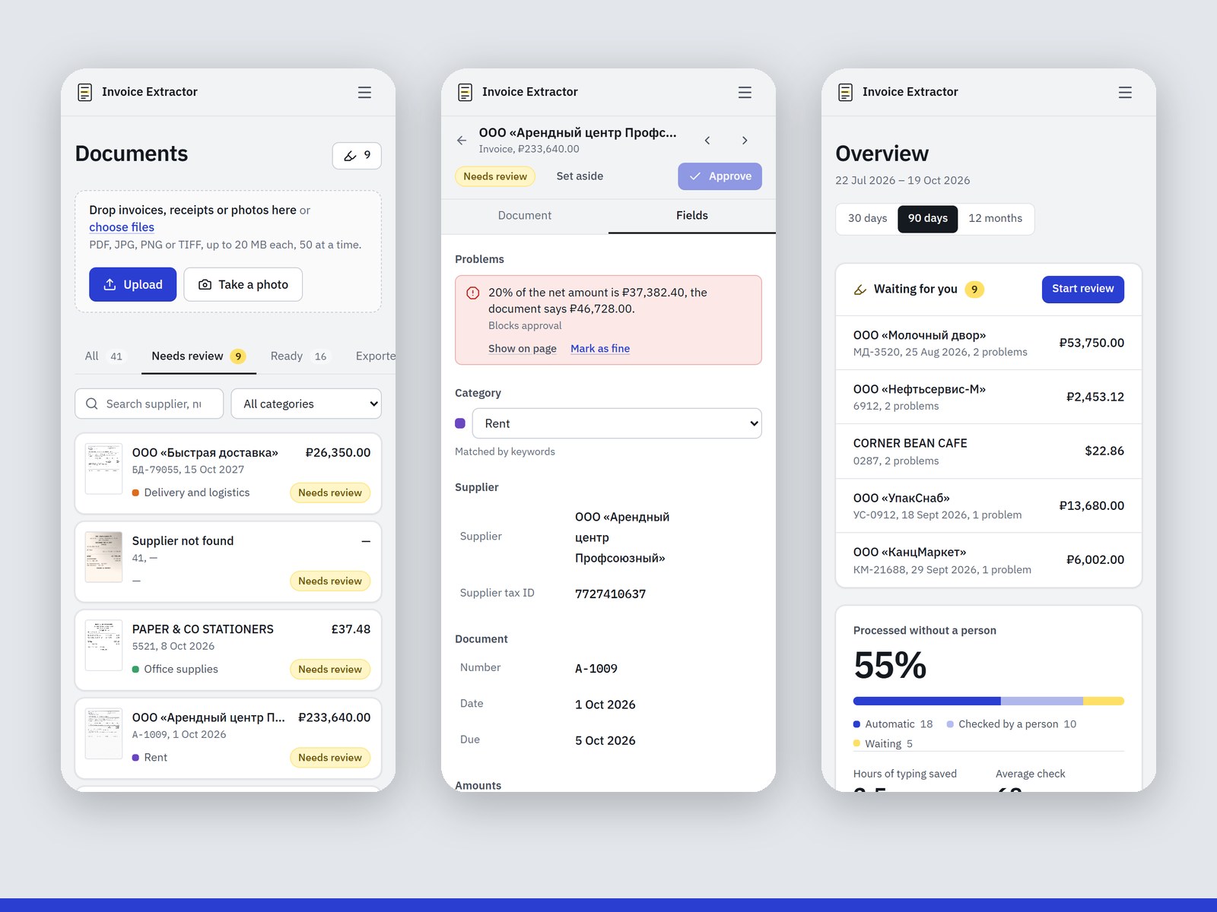Click Upload button

[132, 284]
